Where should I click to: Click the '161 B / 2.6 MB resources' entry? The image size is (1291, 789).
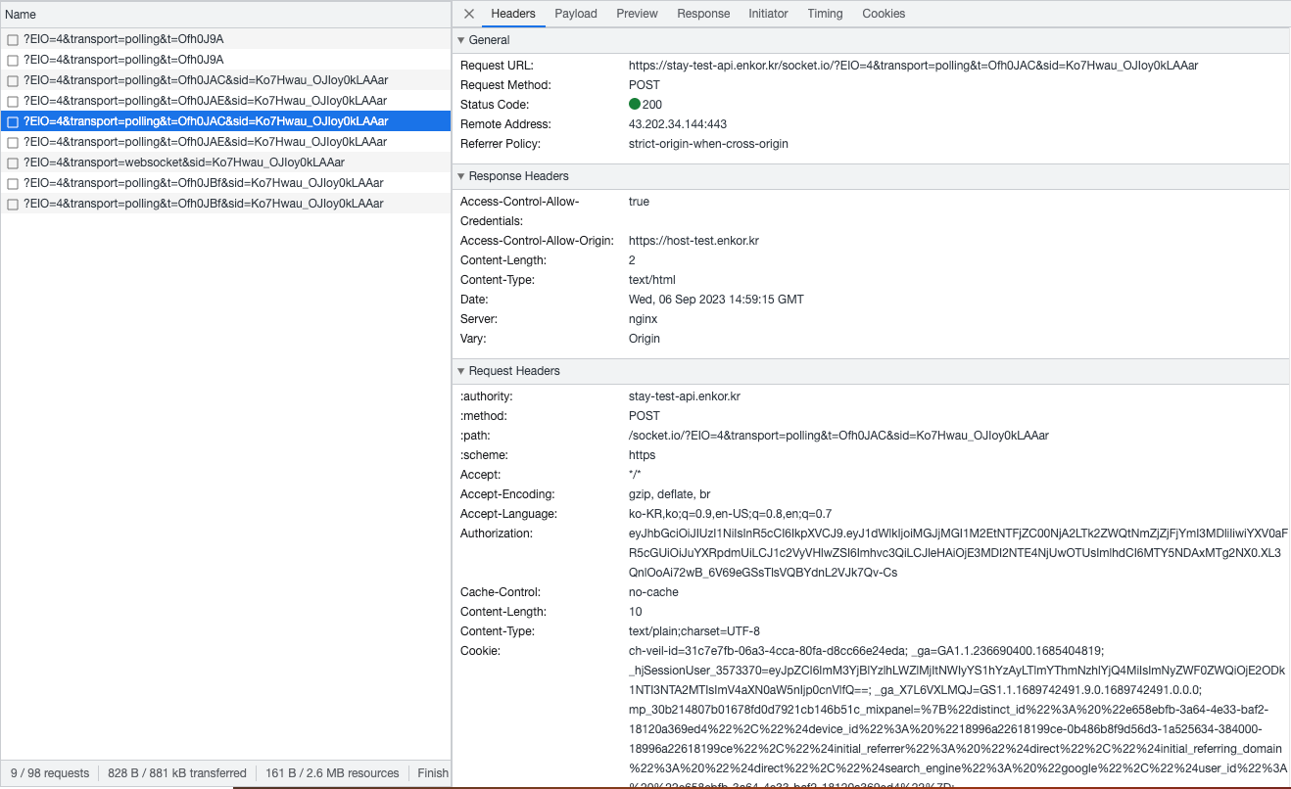click(x=332, y=773)
